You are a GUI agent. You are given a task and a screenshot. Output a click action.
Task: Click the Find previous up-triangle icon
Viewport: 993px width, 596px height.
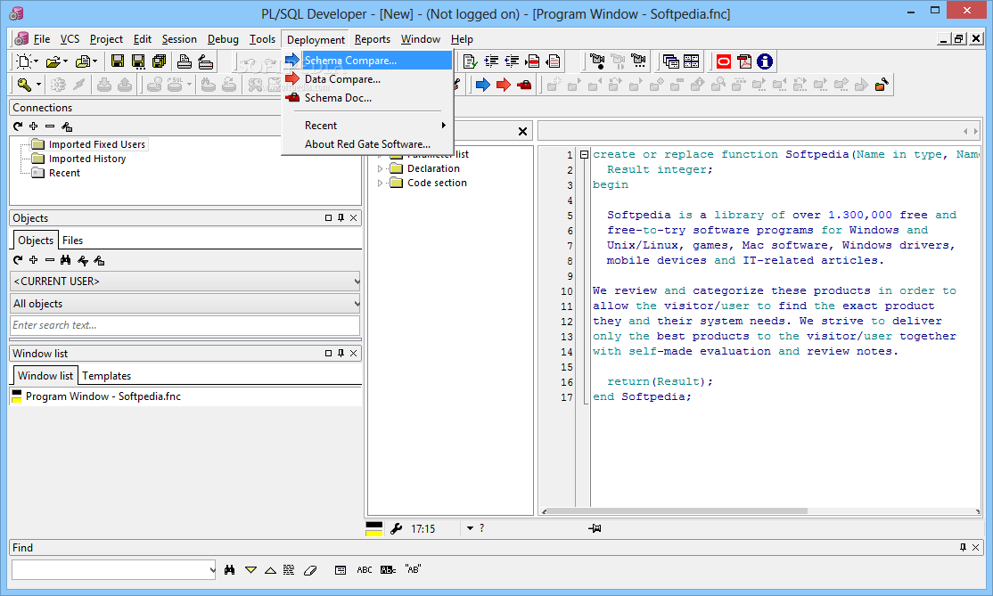click(x=270, y=570)
